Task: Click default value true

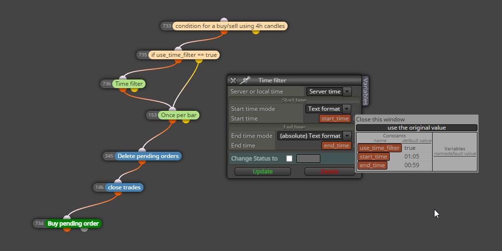Action: click(410, 148)
